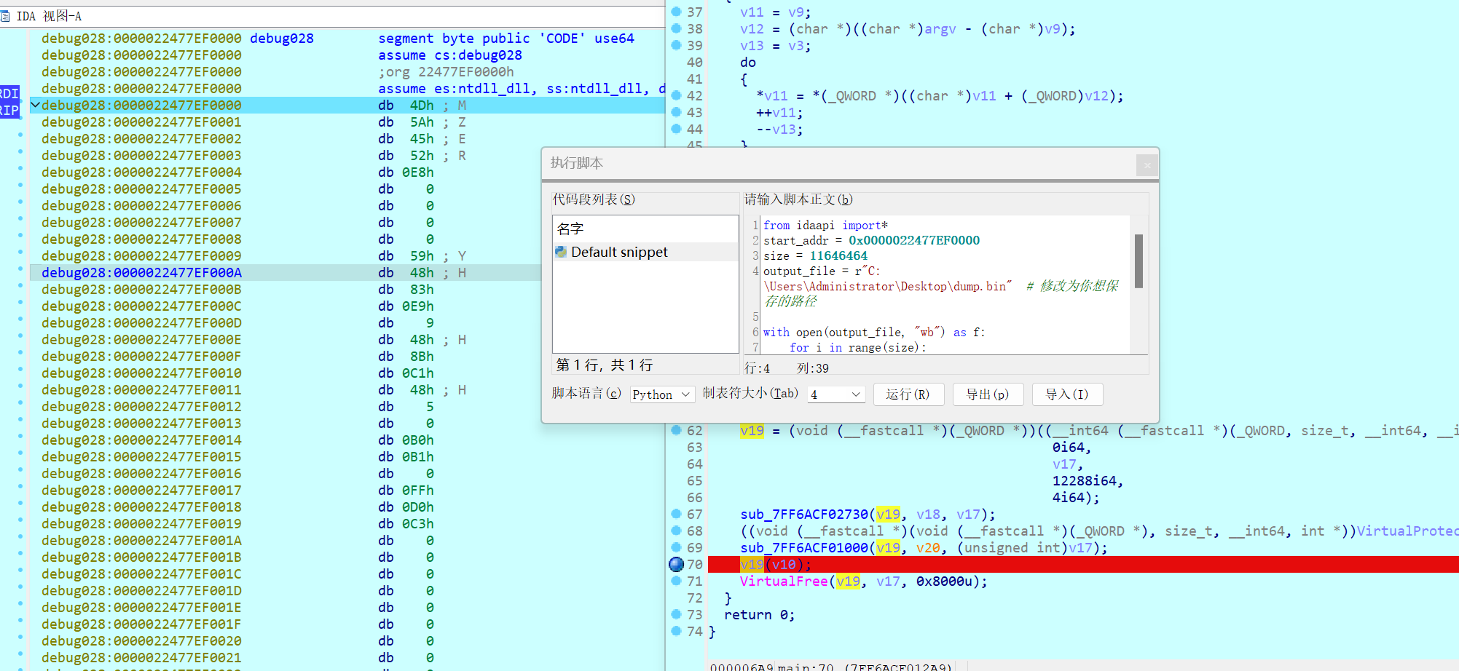
Task: Click the VirtualProtect reference on line 68
Action: [1407, 531]
